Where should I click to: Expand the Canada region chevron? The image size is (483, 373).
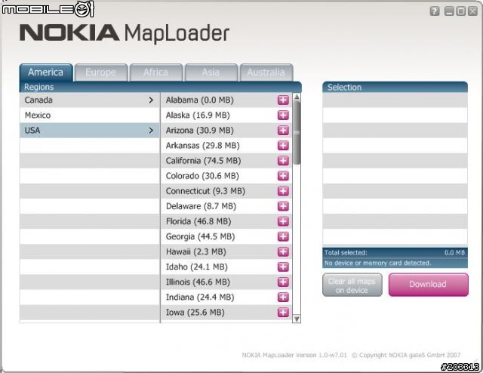pyautogui.click(x=151, y=100)
